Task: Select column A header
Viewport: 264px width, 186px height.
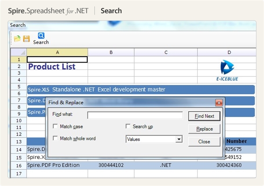Action: click(x=57, y=52)
